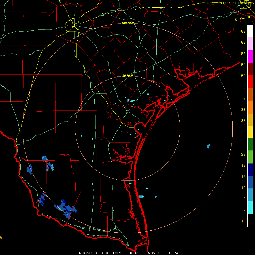Click the 50 NMI range ring label
The height and width of the screenshot is (255, 255).
127,76
